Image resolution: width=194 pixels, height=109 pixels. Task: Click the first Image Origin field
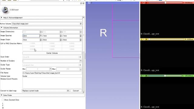click(x=31, y=40)
